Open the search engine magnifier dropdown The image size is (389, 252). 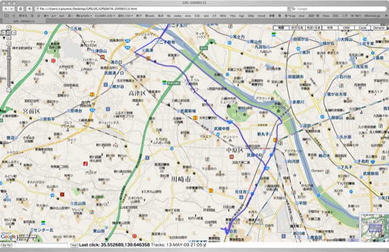(294, 9)
